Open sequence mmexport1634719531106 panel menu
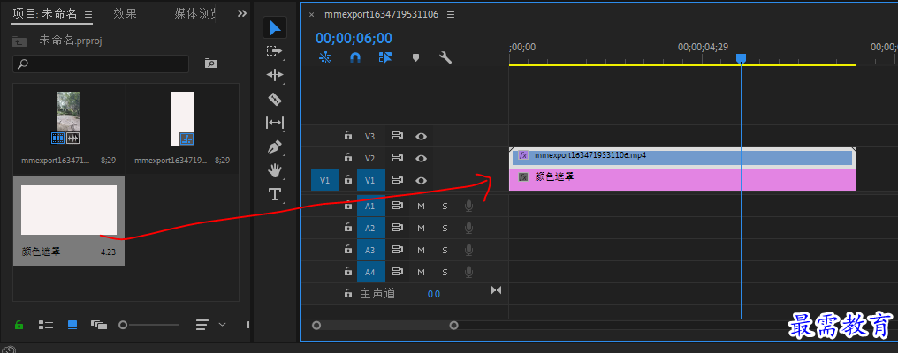Image resolution: width=898 pixels, height=353 pixels. click(451, 14)
